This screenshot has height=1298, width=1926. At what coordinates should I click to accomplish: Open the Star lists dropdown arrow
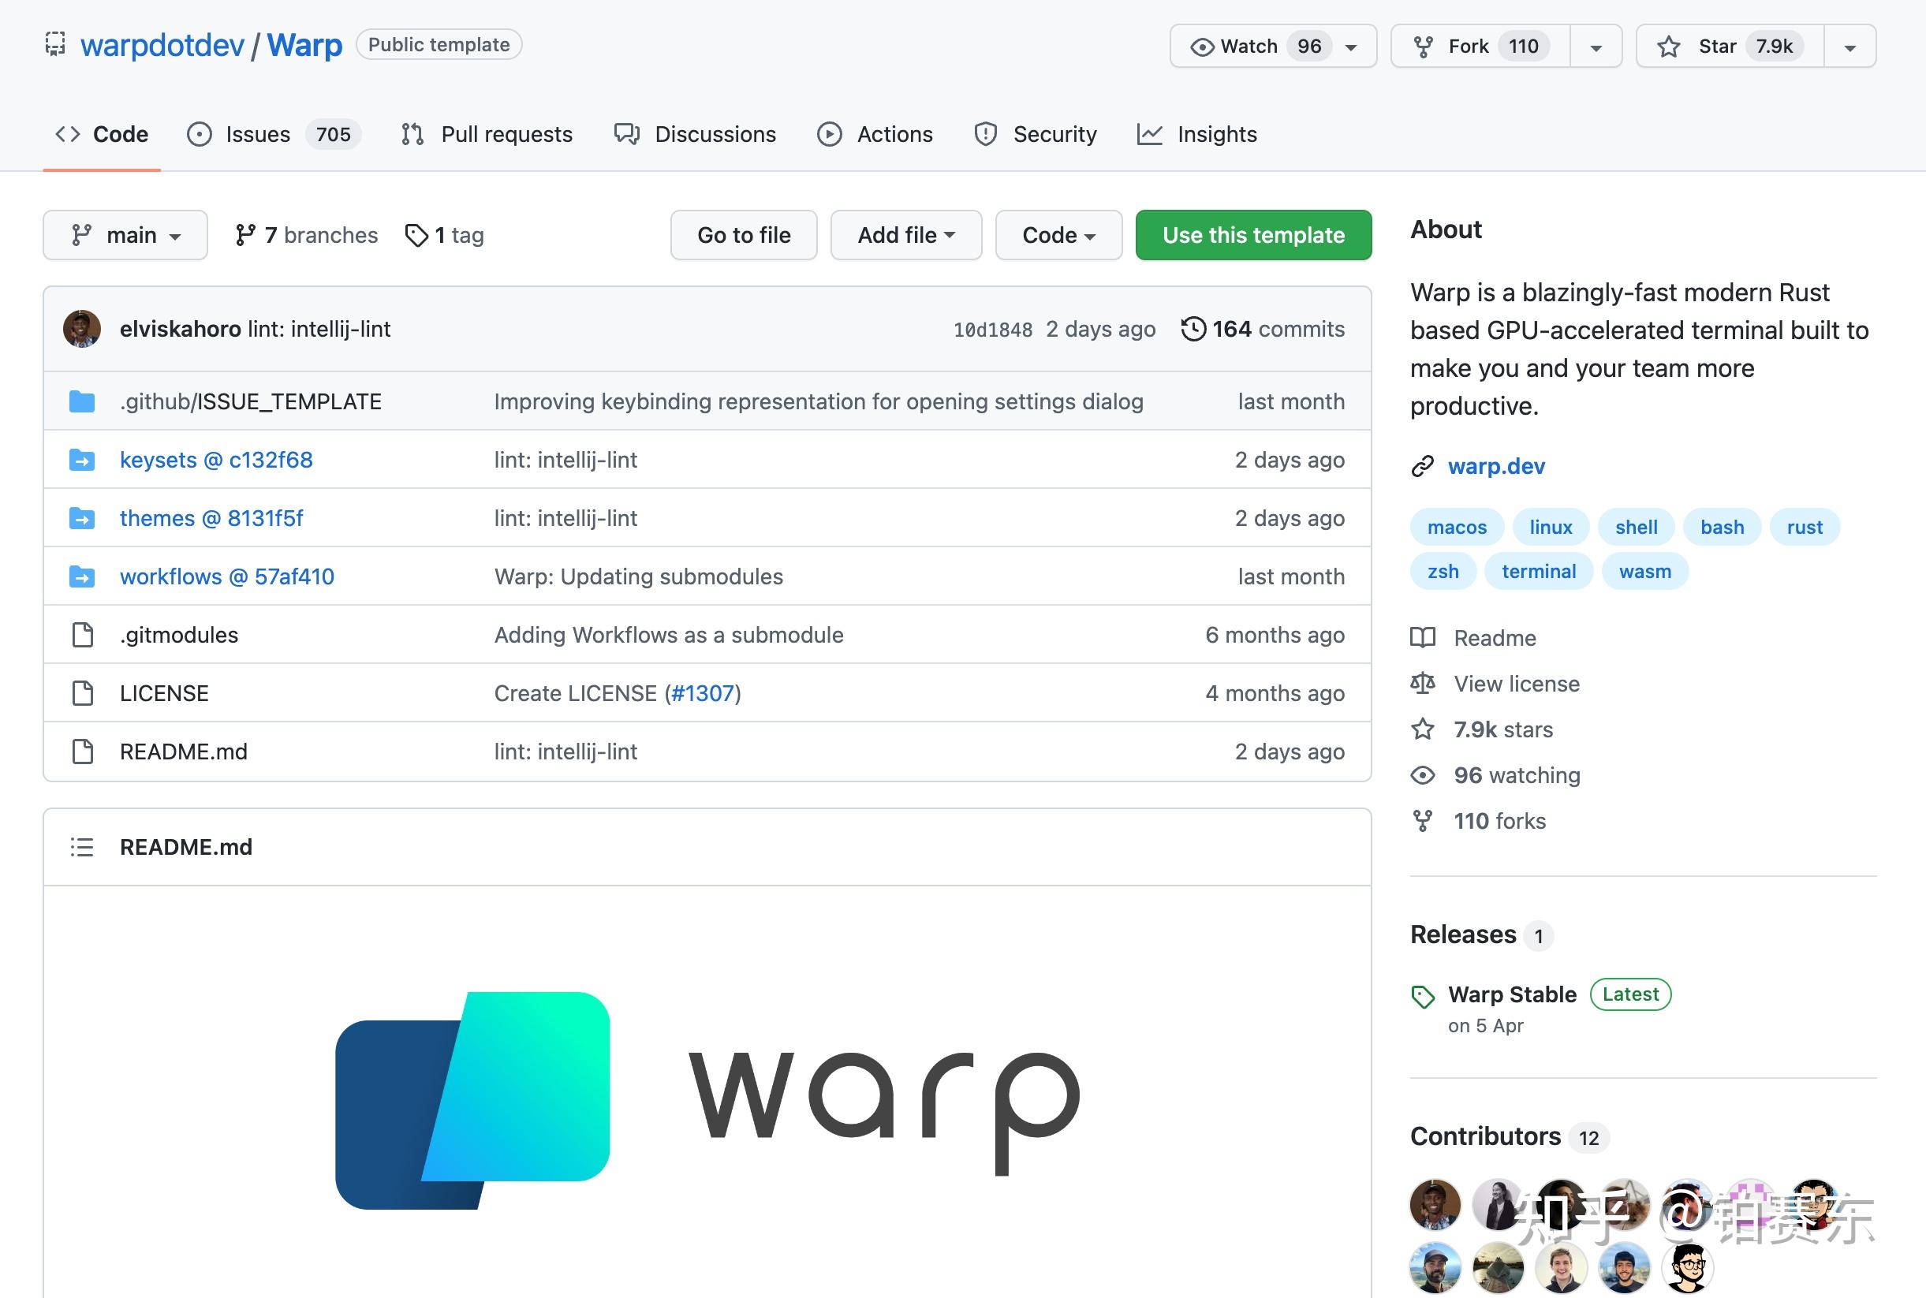point(1849,47)
